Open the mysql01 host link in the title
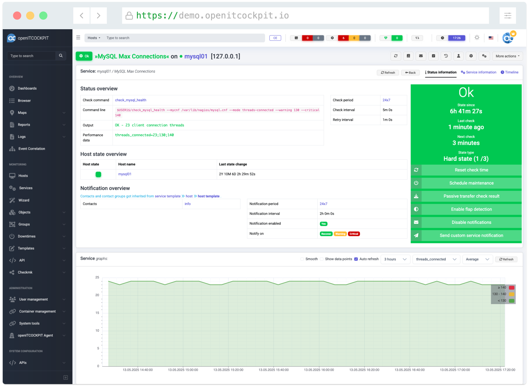 pyautogui.click(x=196, y=56)
